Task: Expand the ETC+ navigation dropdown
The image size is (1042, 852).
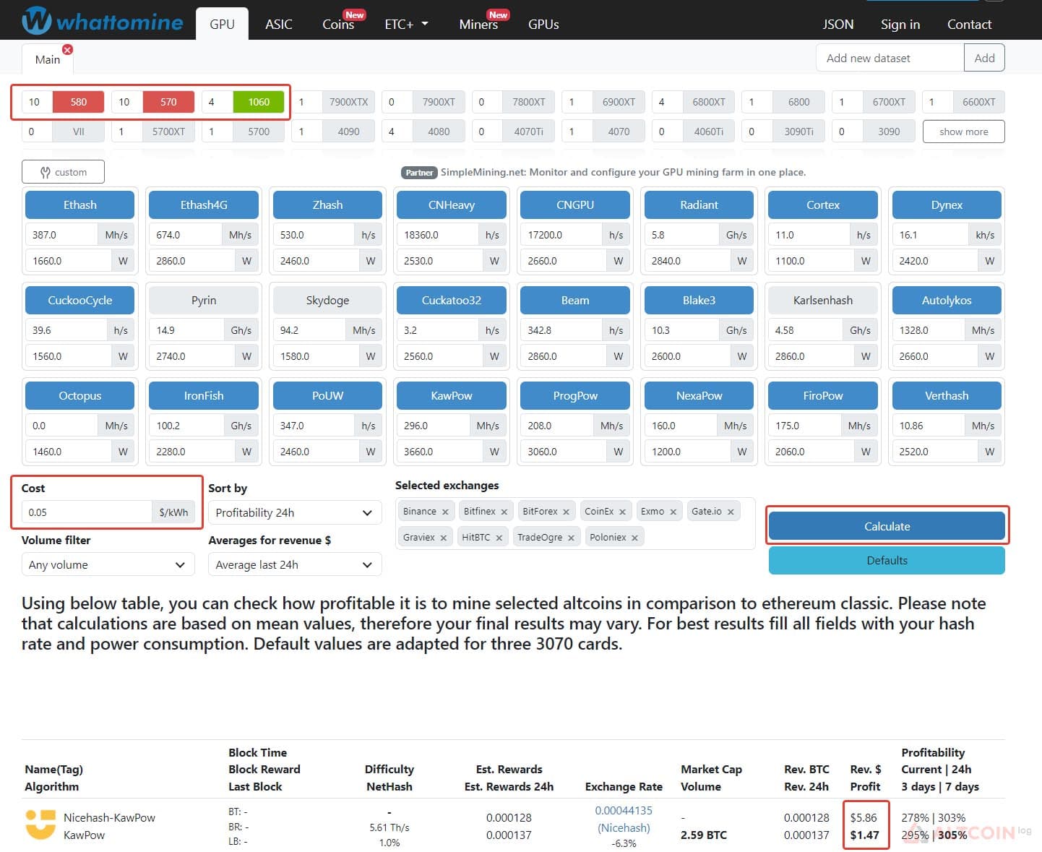Action: coord(407,24)
